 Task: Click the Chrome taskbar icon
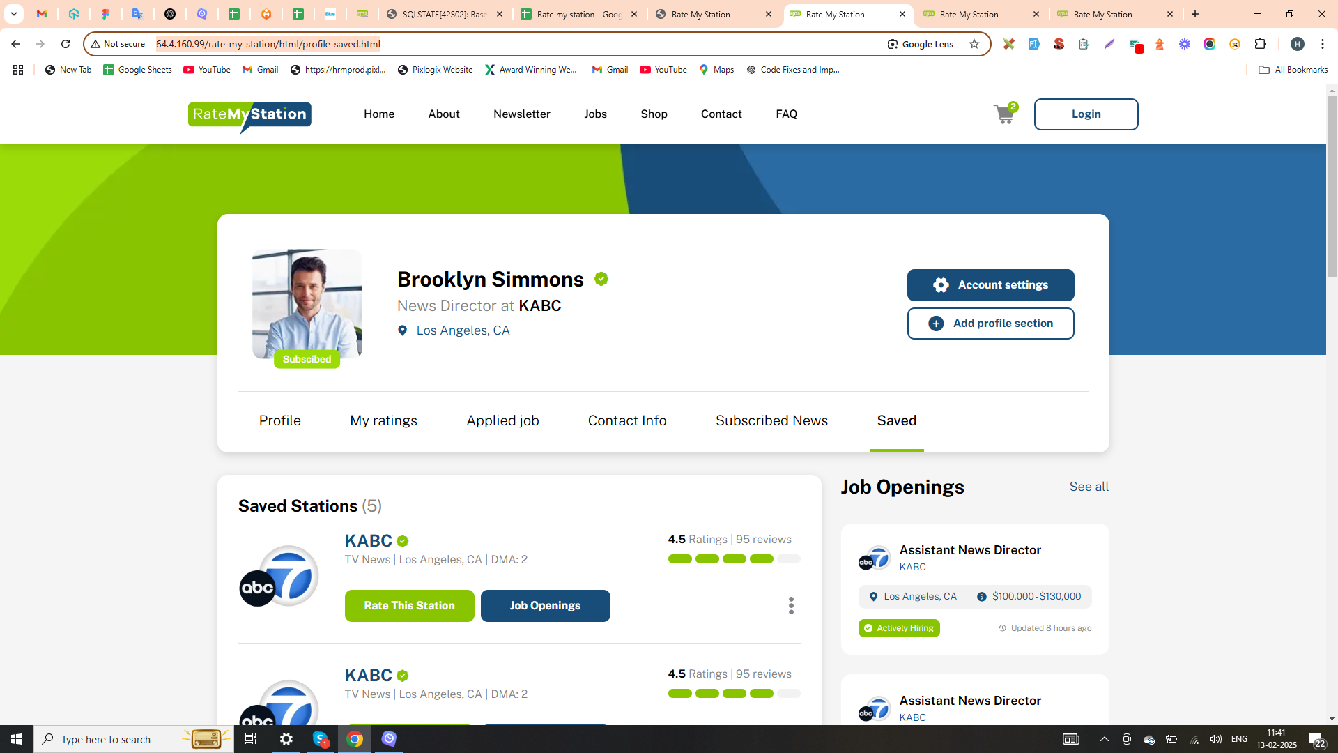[355, 739]
